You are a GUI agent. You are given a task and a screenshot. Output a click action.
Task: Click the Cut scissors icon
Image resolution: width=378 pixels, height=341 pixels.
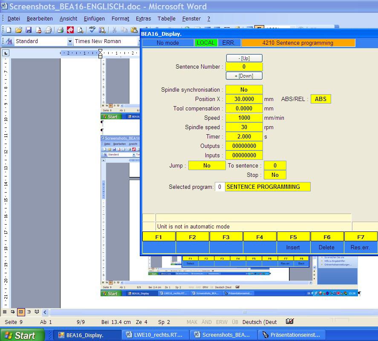point(115,30)
